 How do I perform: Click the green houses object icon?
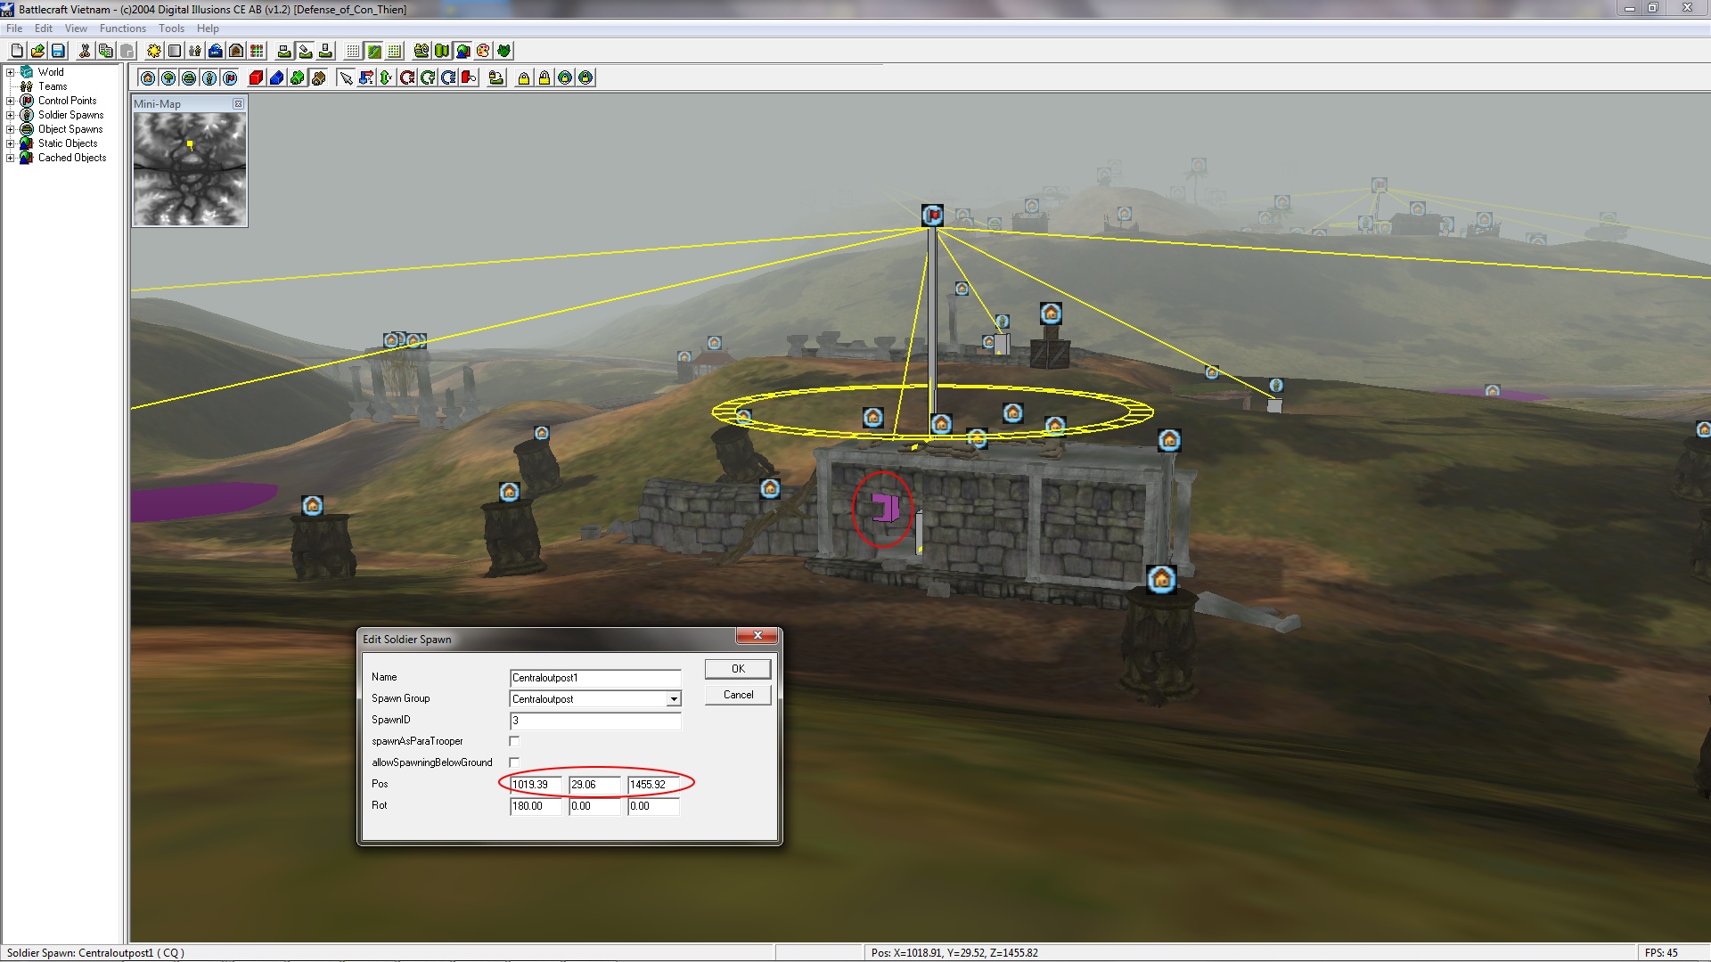point(298,78)
